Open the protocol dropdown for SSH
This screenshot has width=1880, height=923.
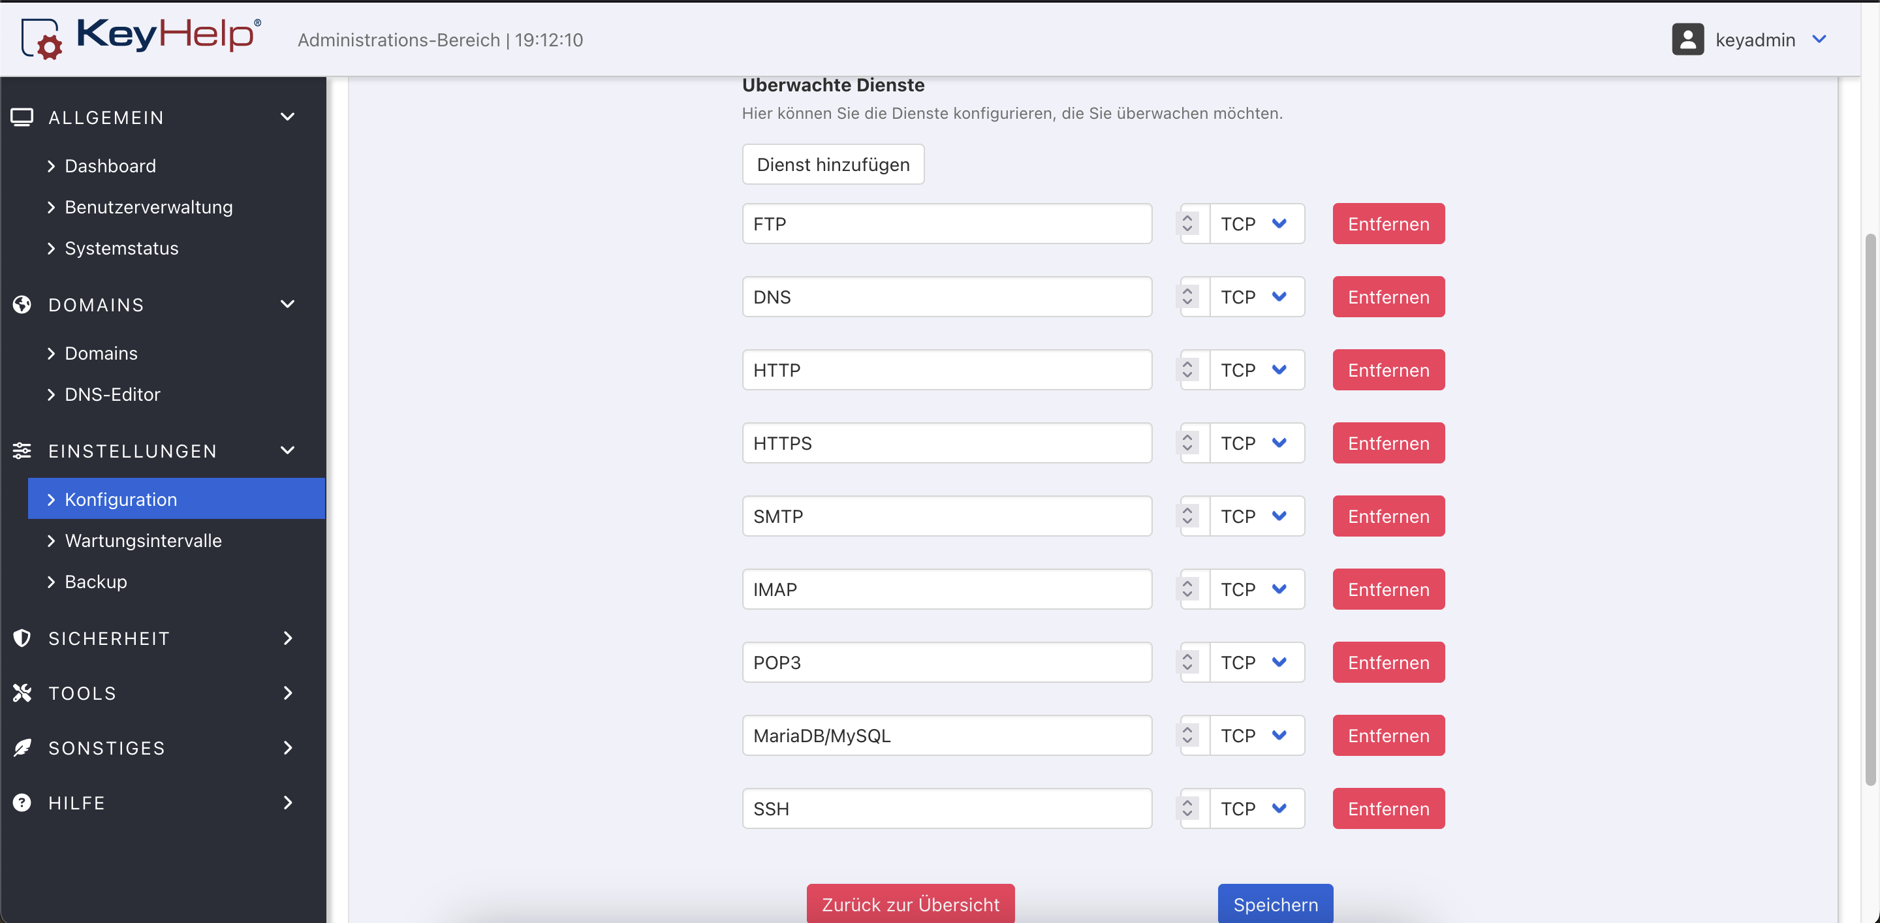(1257, 809)
